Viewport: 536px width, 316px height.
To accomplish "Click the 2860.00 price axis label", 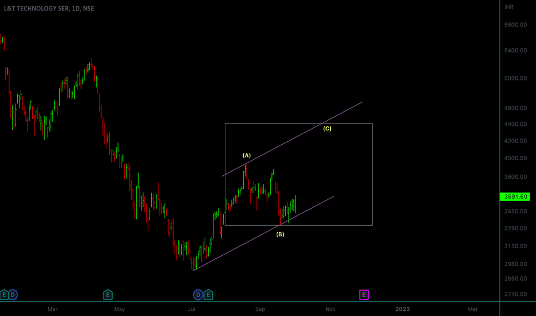I will pos(515,279).
